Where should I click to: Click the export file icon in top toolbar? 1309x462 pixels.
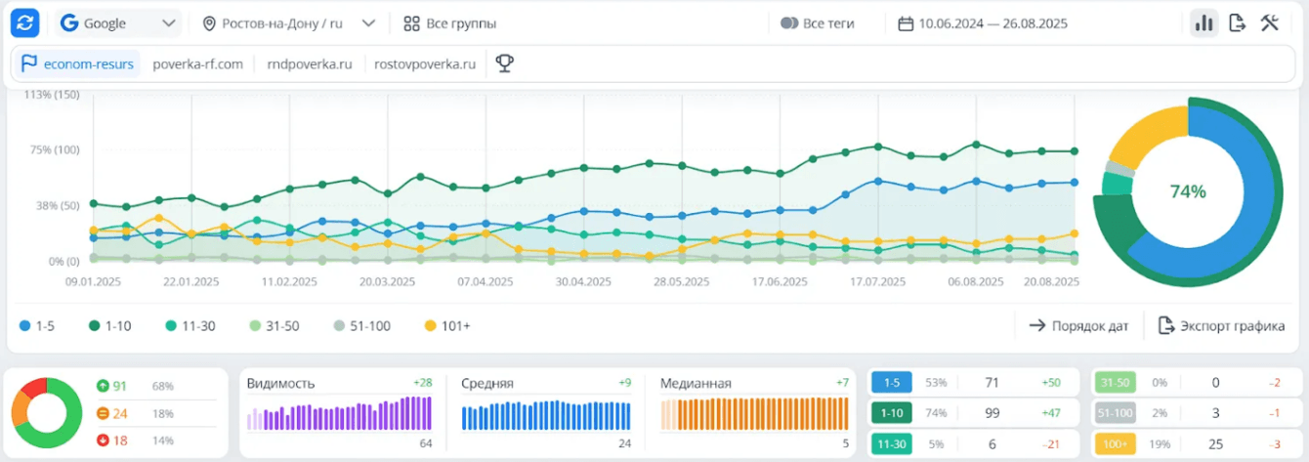1237,23
